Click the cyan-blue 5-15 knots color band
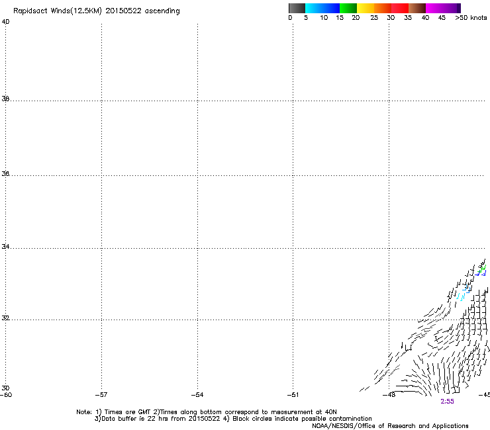This screenshot has width=490, height=430. click(322, 8)
